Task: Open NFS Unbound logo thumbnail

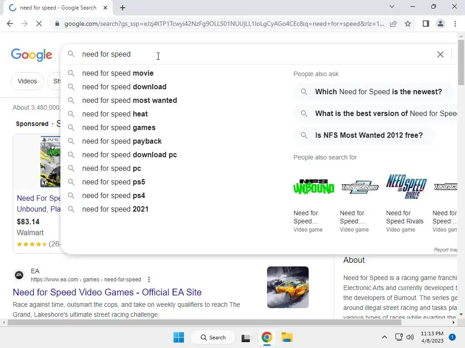Action: 314,187
